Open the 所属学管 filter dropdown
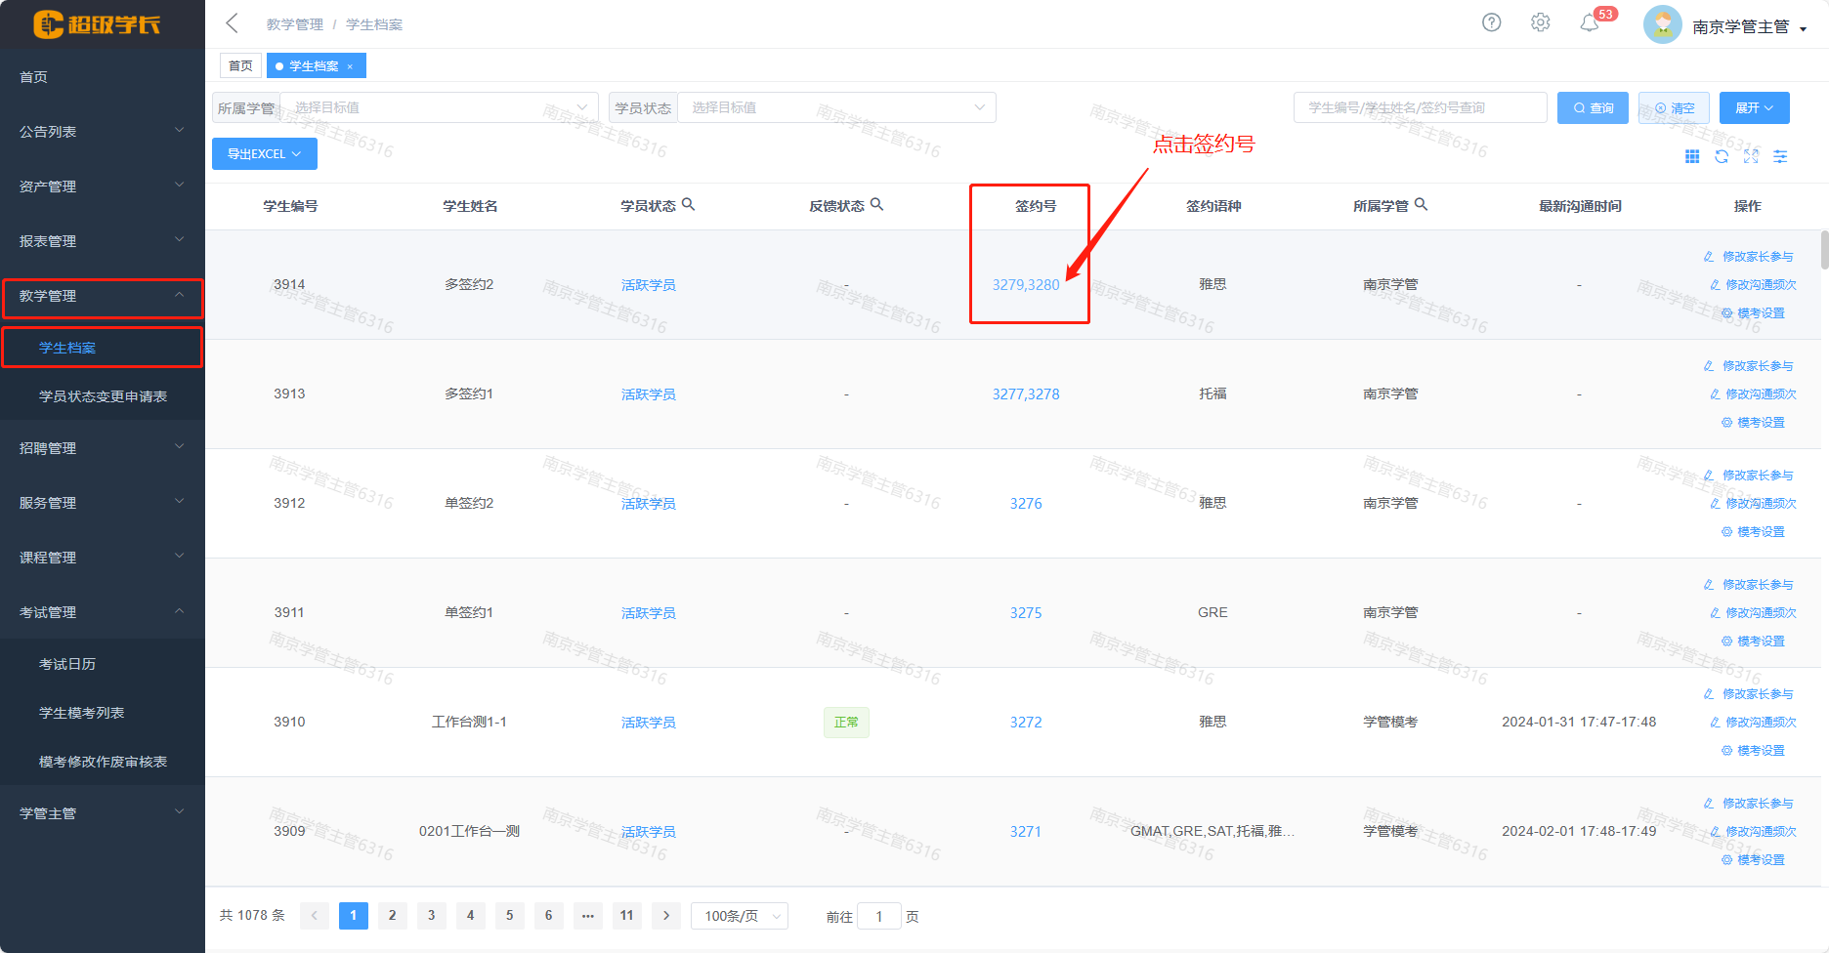Viewport: 1829px width, 953px height. pos(440,107)
